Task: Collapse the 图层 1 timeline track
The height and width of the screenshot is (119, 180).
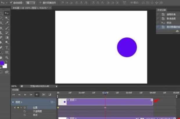Action: (x=13, y=102)
